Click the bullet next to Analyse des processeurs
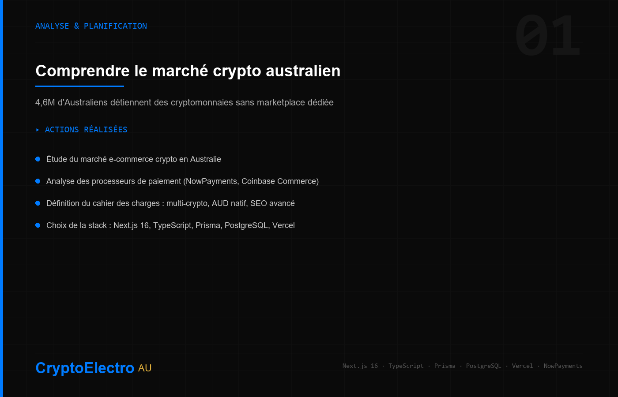The height and width of the screenshot is (397, 618). tap(38, 181)
